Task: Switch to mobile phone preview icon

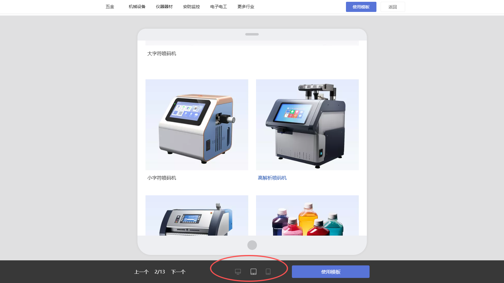Action: 268,272
